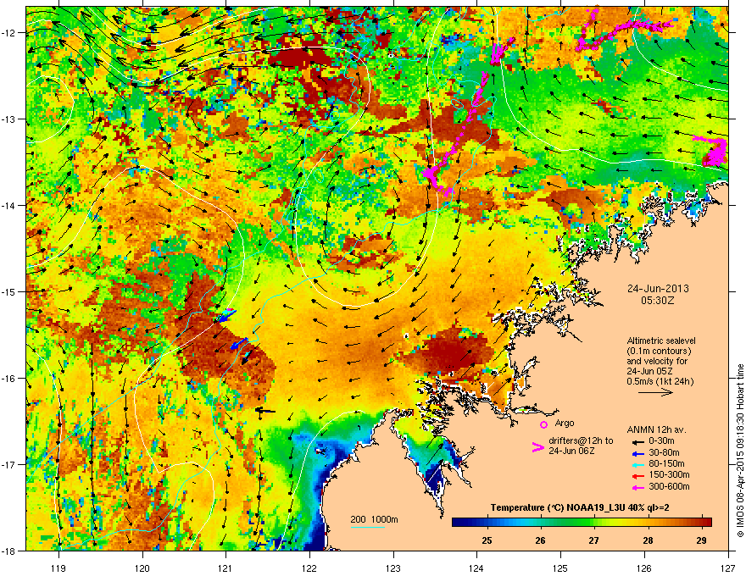The image size is (746, 576).
Task: Click the '0.5m/s (1kt 24h)' text
Action: point(660,381)
